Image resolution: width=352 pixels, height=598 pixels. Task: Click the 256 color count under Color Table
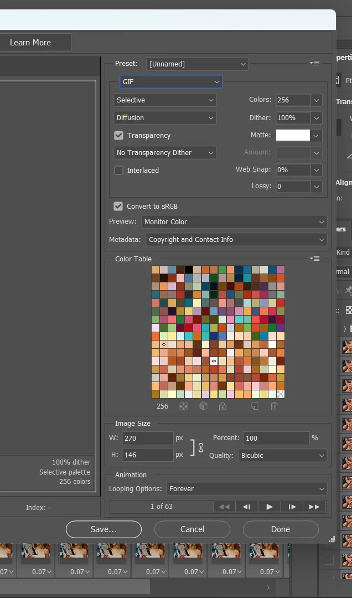(162, 406)
